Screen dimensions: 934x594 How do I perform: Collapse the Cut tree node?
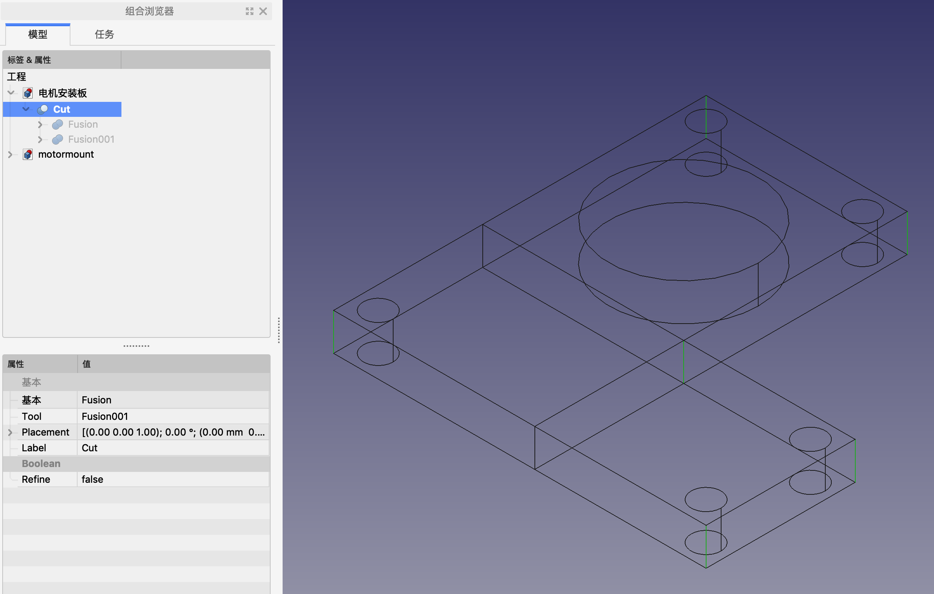click(26, 109)
